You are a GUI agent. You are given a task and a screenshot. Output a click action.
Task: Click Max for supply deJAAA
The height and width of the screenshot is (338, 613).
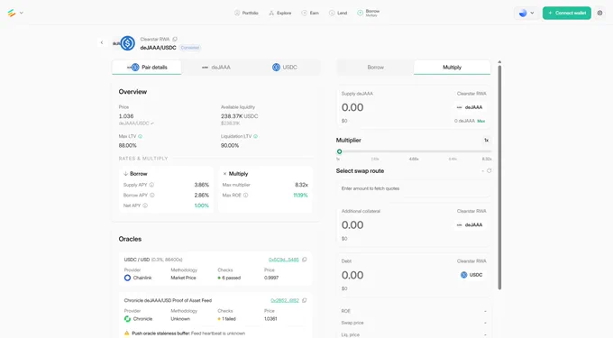click(x=480, y=121)
